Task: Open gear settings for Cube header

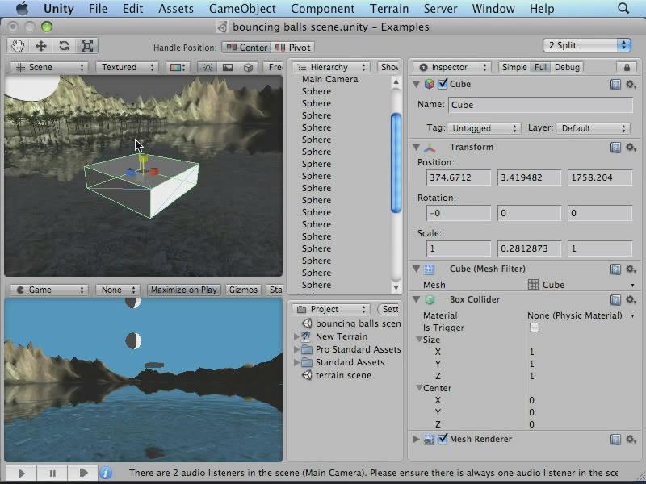Action: 631,85
